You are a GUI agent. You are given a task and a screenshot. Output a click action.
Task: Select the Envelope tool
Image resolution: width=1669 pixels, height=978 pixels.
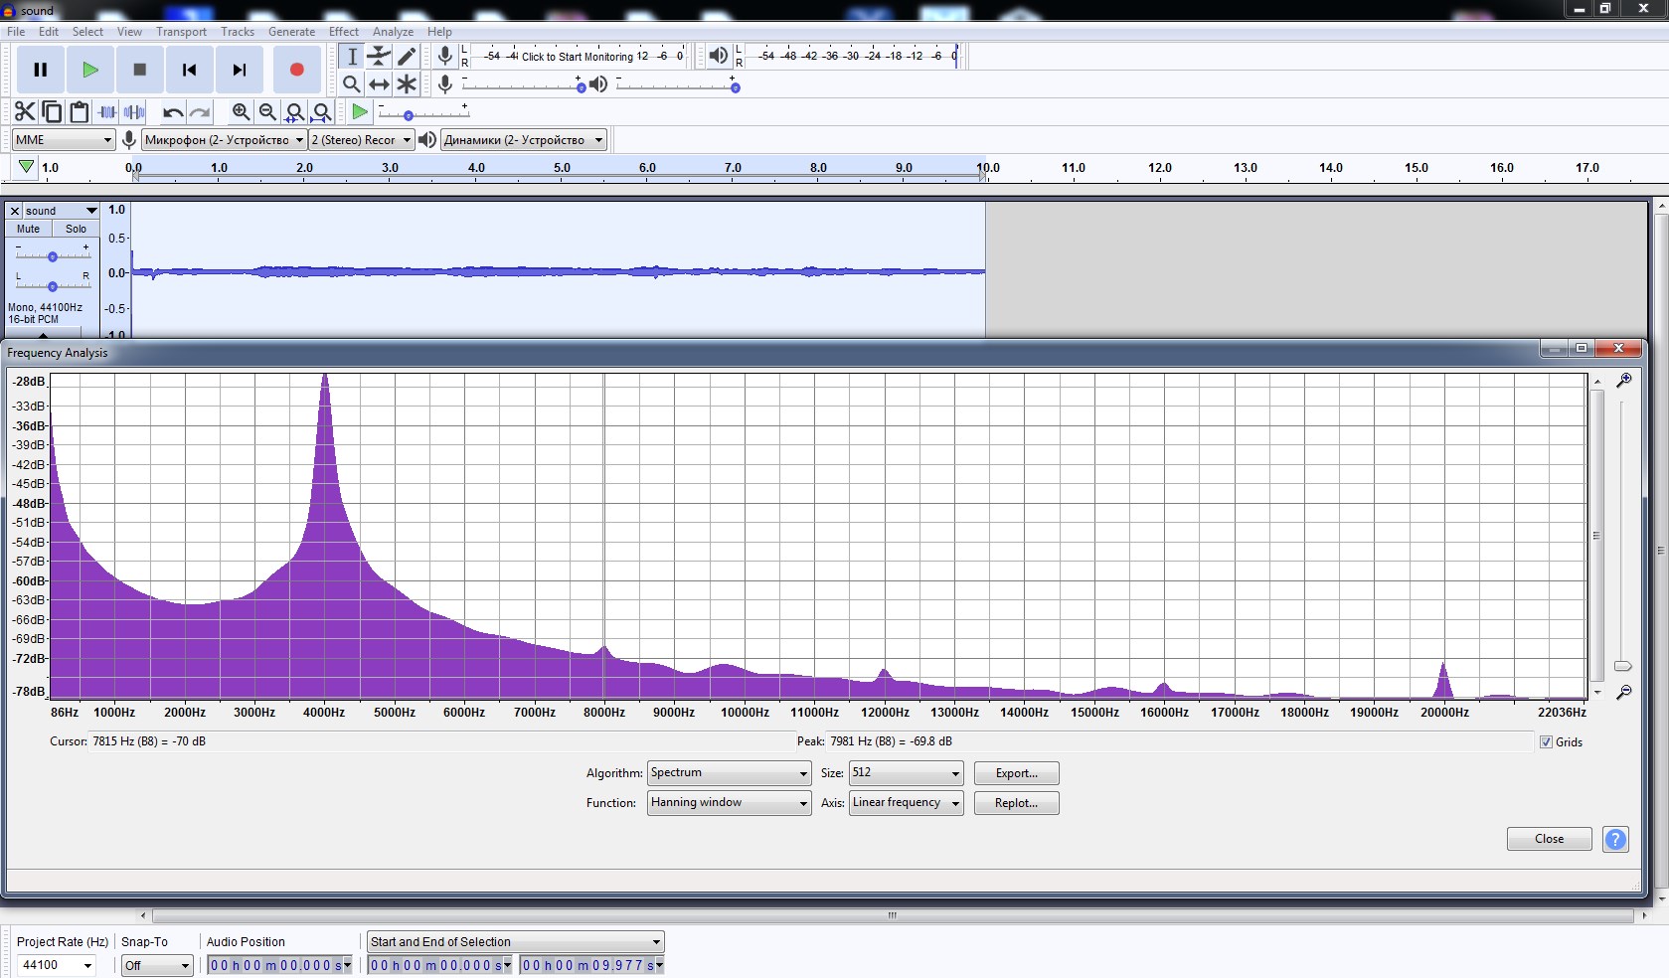[x=379, y=57]
